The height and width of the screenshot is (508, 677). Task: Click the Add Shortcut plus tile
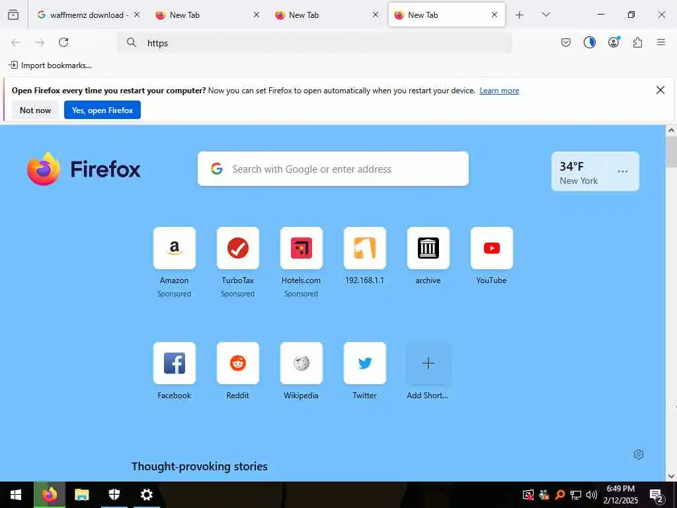(x=428, y=363)
